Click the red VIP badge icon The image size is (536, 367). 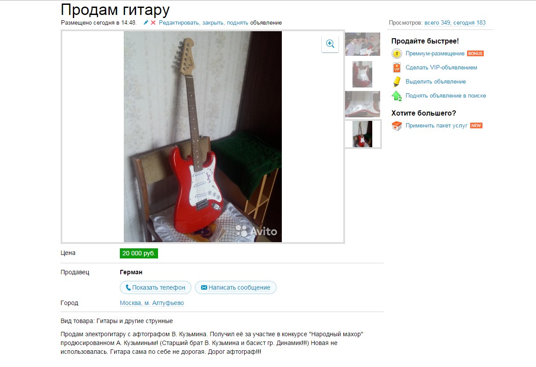pyautogui.click(x=397, y=68)
